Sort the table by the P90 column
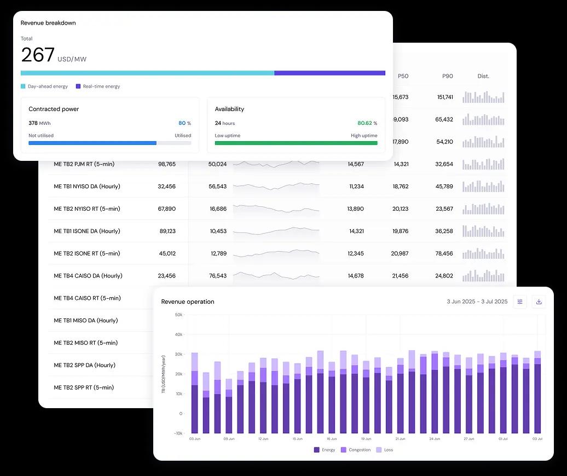 click(448, 76)
